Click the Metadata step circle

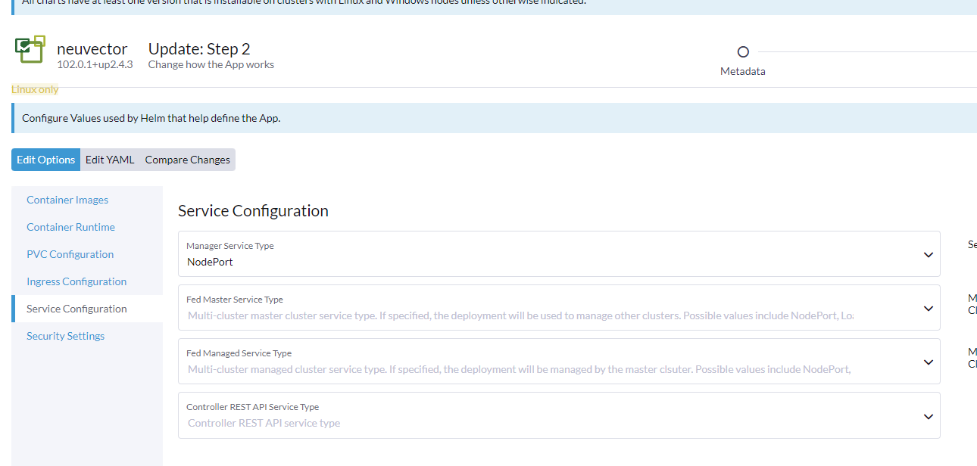click(742, 51)
